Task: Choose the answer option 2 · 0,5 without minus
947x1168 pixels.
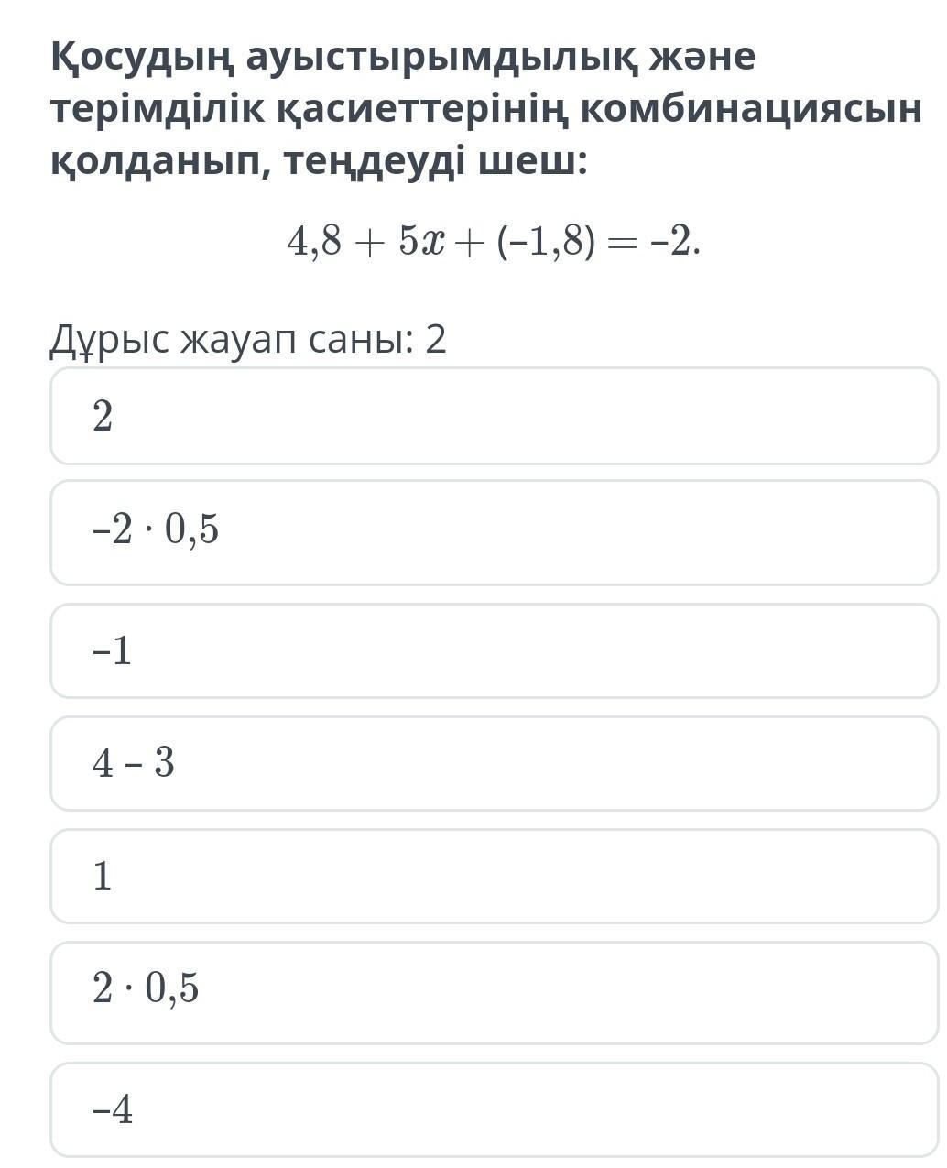Action: pos(495,992)
